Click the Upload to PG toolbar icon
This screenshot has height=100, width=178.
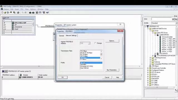coord(33,12)
